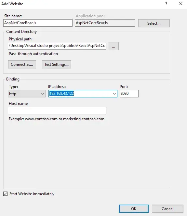
Task: Click the Physical path: label
Action: pos(20,39)
